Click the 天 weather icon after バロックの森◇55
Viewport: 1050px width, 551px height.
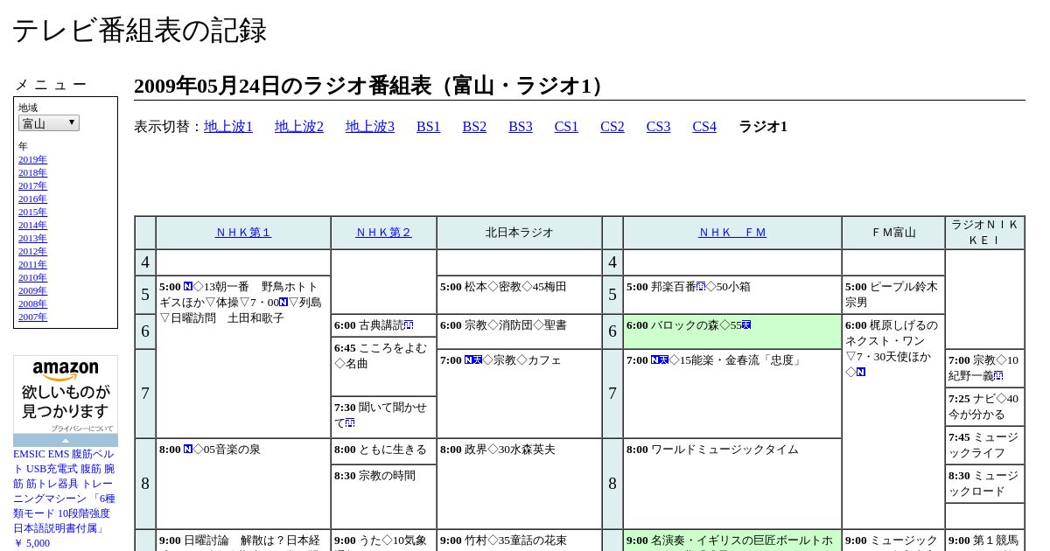tap(746, 325)
